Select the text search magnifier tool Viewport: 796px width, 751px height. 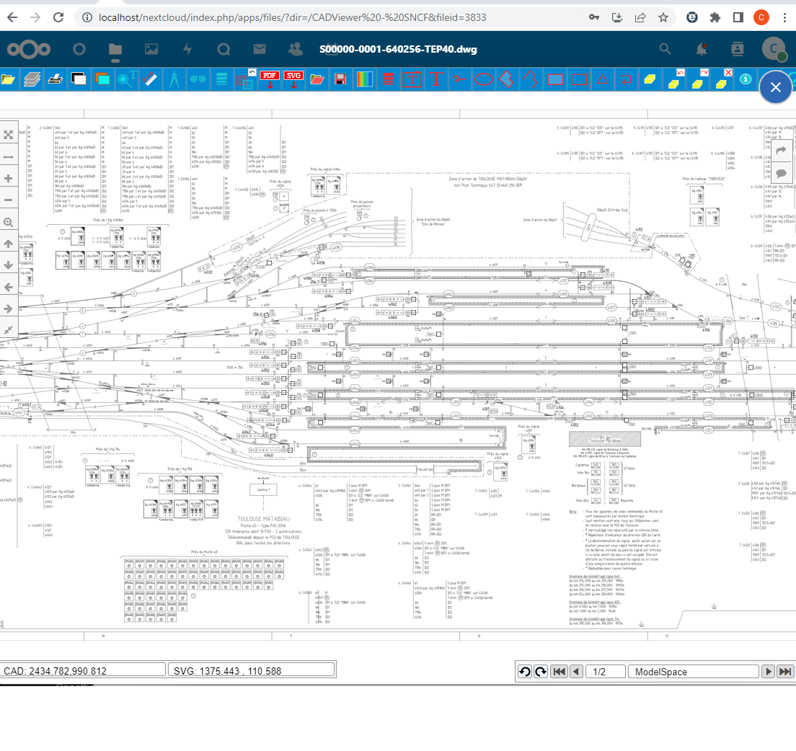tap(126, 79)
